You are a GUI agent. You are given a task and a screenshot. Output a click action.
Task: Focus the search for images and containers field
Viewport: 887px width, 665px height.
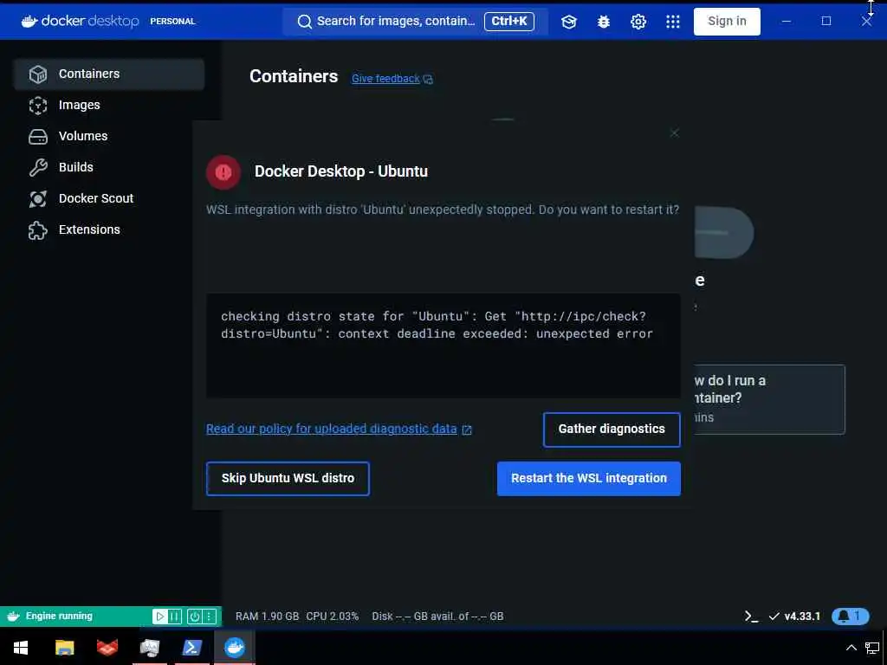[415, 22]
